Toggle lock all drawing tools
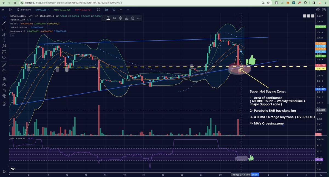Screen dimensions: 329x177 tap(4, 90)
